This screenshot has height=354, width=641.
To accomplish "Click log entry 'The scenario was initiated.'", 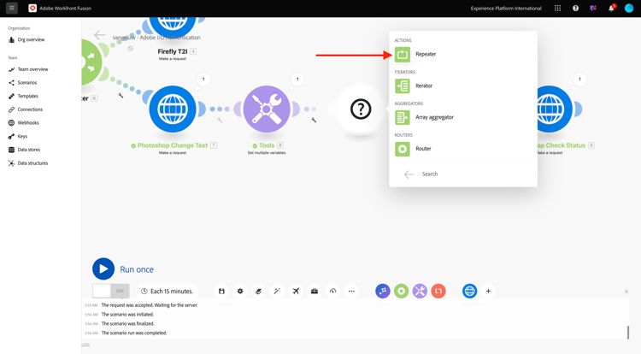I will 127,315.
